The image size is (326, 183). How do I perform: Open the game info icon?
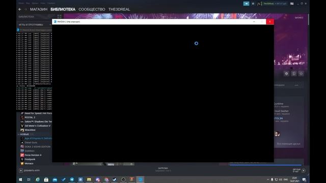(294, 73)
